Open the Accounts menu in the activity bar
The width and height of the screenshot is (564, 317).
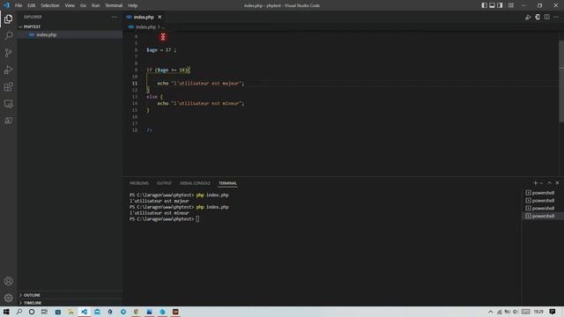[x=8, y=281]
